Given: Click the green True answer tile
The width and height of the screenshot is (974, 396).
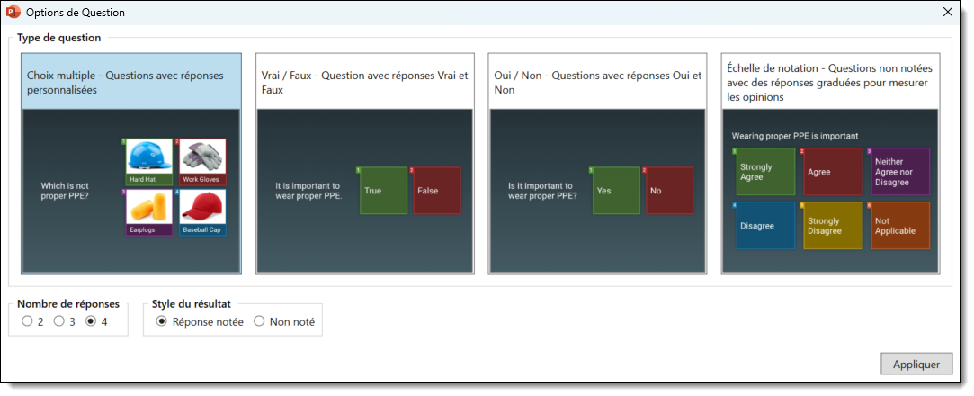Looking at the screenshot, I should pos(383,191).
